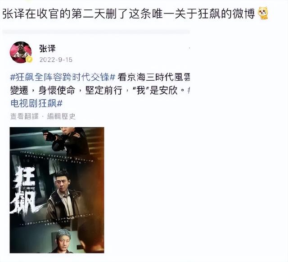The image size is (288, 262).
Task: Click the headline text about 张译 deleting weibo
Action: point(129,14)
